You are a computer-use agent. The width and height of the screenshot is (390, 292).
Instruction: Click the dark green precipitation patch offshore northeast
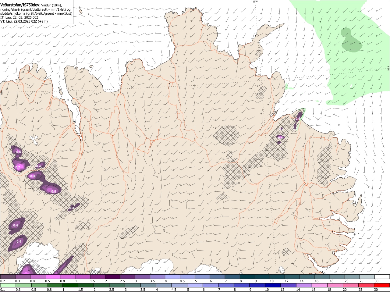351,40
